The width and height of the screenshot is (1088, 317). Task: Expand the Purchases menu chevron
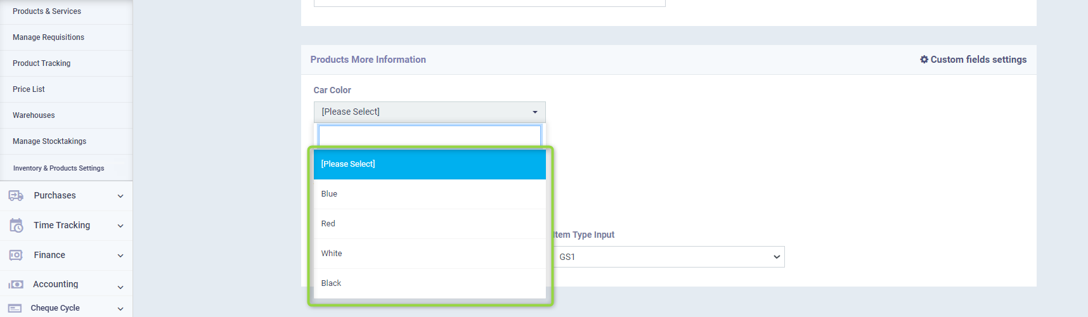[x=120, y=196]
